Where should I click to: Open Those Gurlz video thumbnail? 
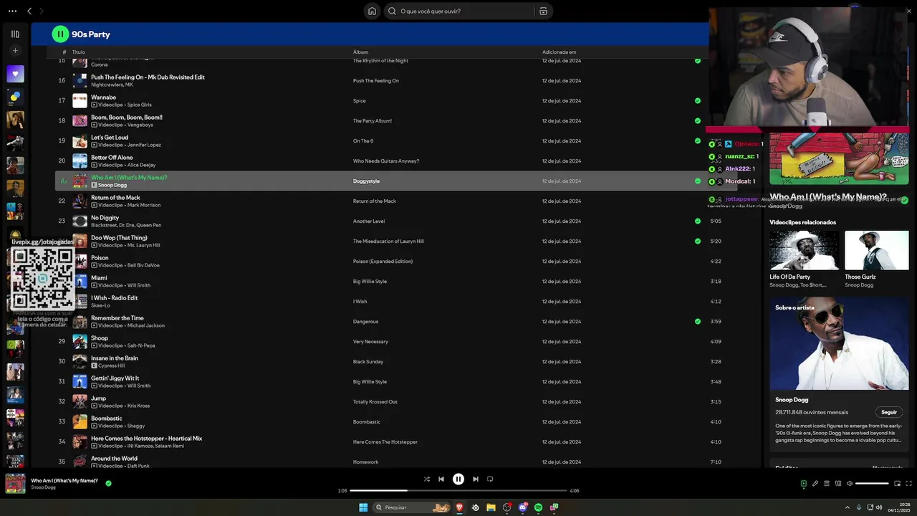pos(877,250)
